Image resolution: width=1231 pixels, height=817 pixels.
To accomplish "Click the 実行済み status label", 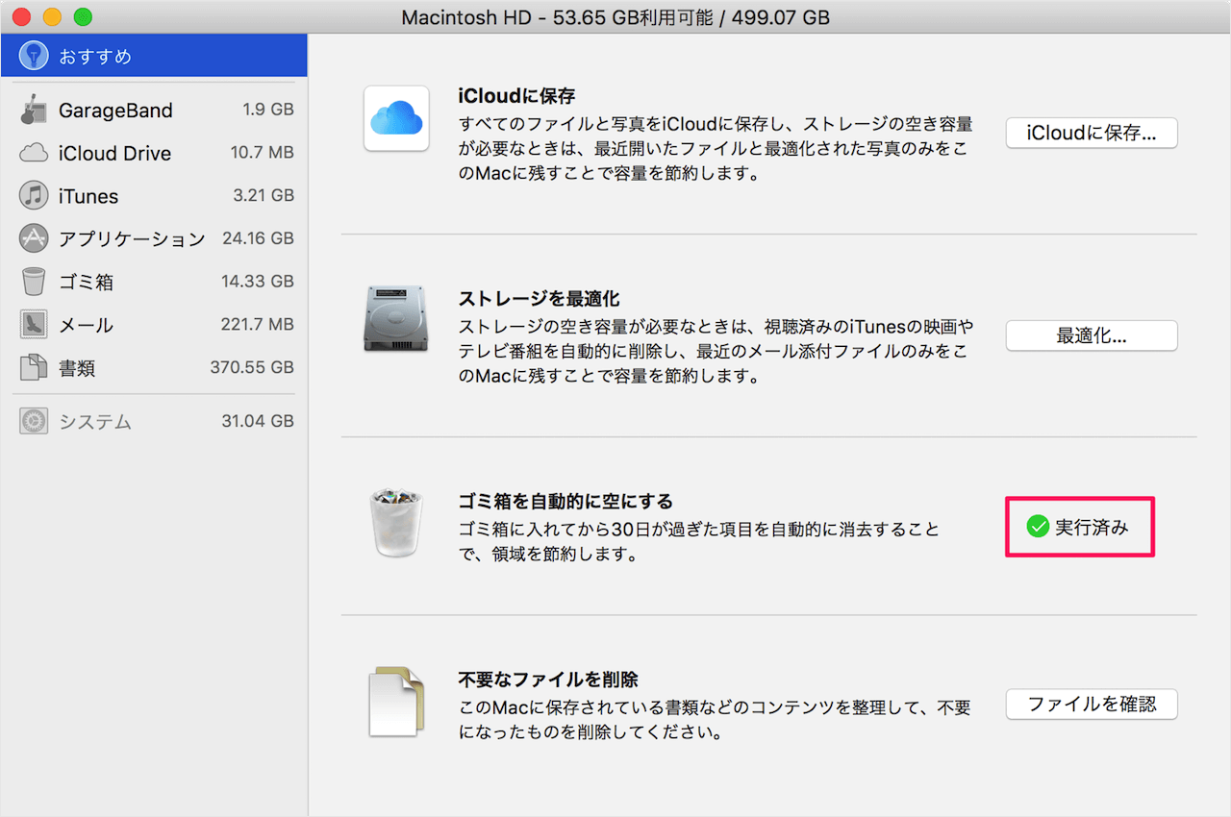I will (x=1091, y=527).
